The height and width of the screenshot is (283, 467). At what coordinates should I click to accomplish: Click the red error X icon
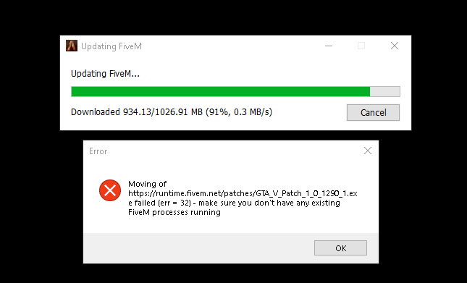(x=110, y=190)
